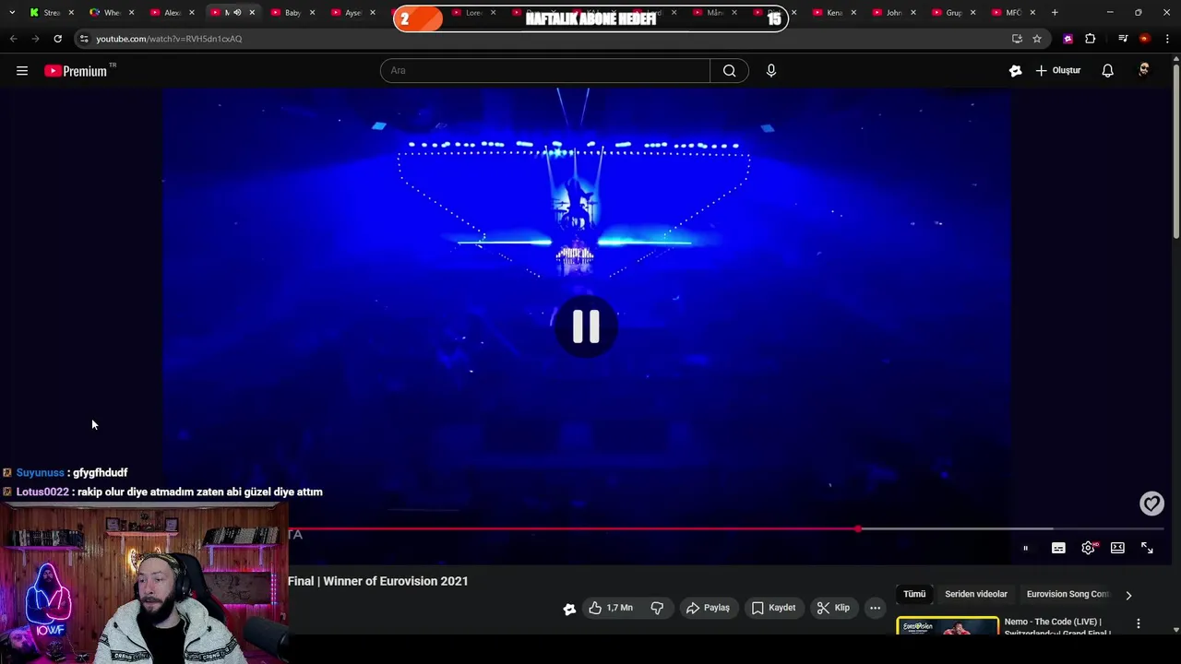Open the Extensions puzzle menu
Viewport: 1181px width, 664px height.
[x=1091, y=39]
